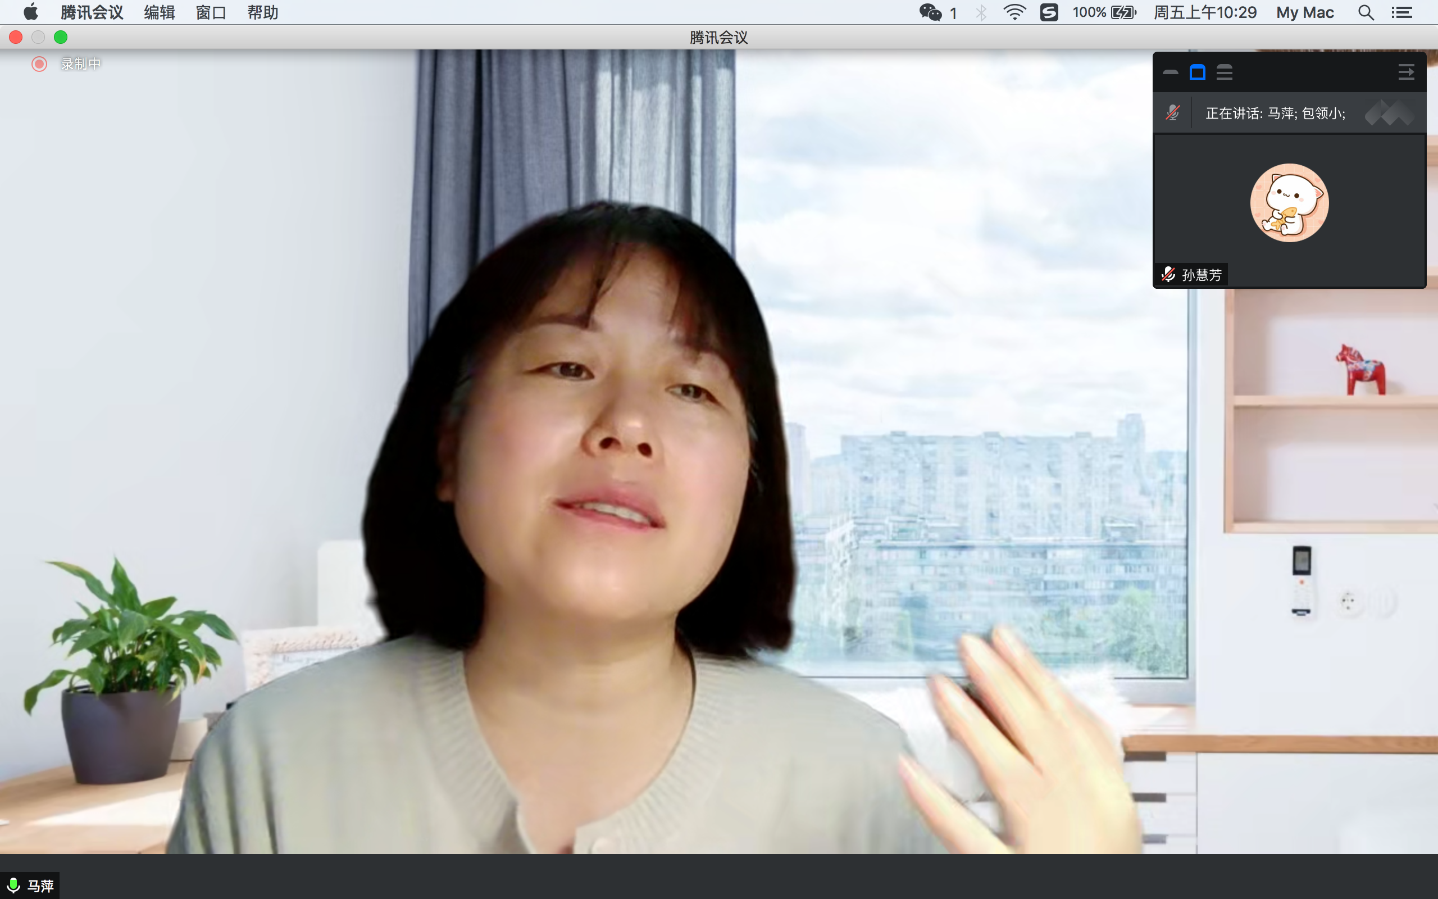Click the battery 100% indicator
This screenshot has width=1438, height=899.
click(x=1104, y=12)
